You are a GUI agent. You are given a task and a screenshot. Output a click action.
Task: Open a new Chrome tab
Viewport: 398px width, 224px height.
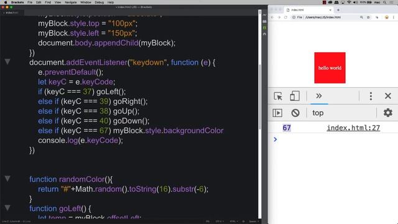pyautogui.click(x=338, y=10)
